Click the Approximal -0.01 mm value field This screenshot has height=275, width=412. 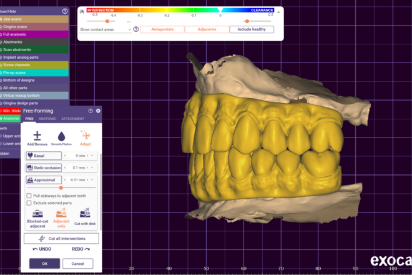coord(76,180)
